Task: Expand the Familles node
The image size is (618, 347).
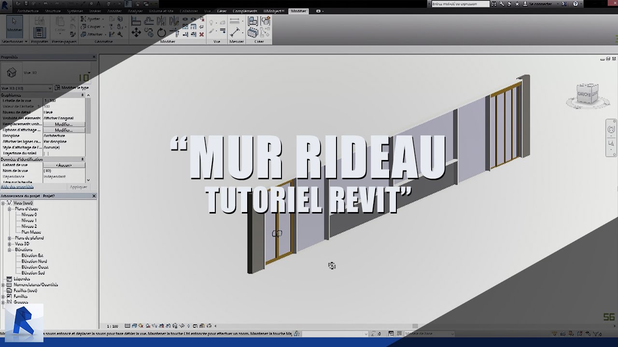Action: [3, 296]
